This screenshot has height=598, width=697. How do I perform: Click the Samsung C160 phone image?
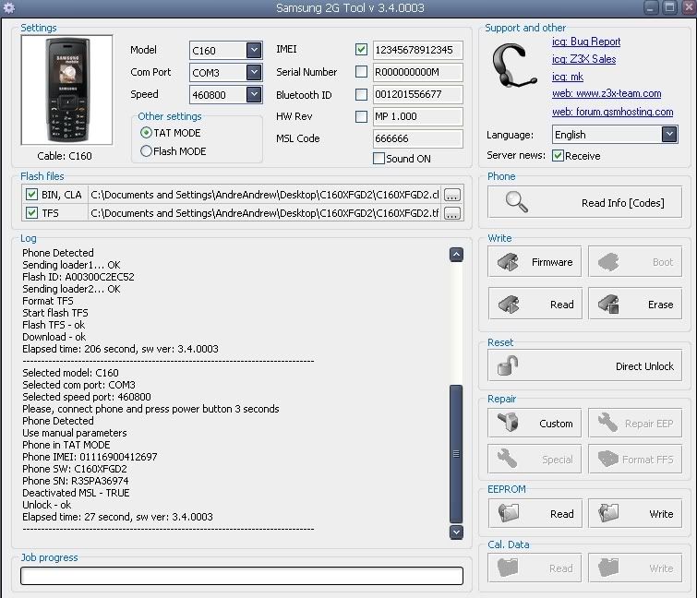tap(66, 90)
